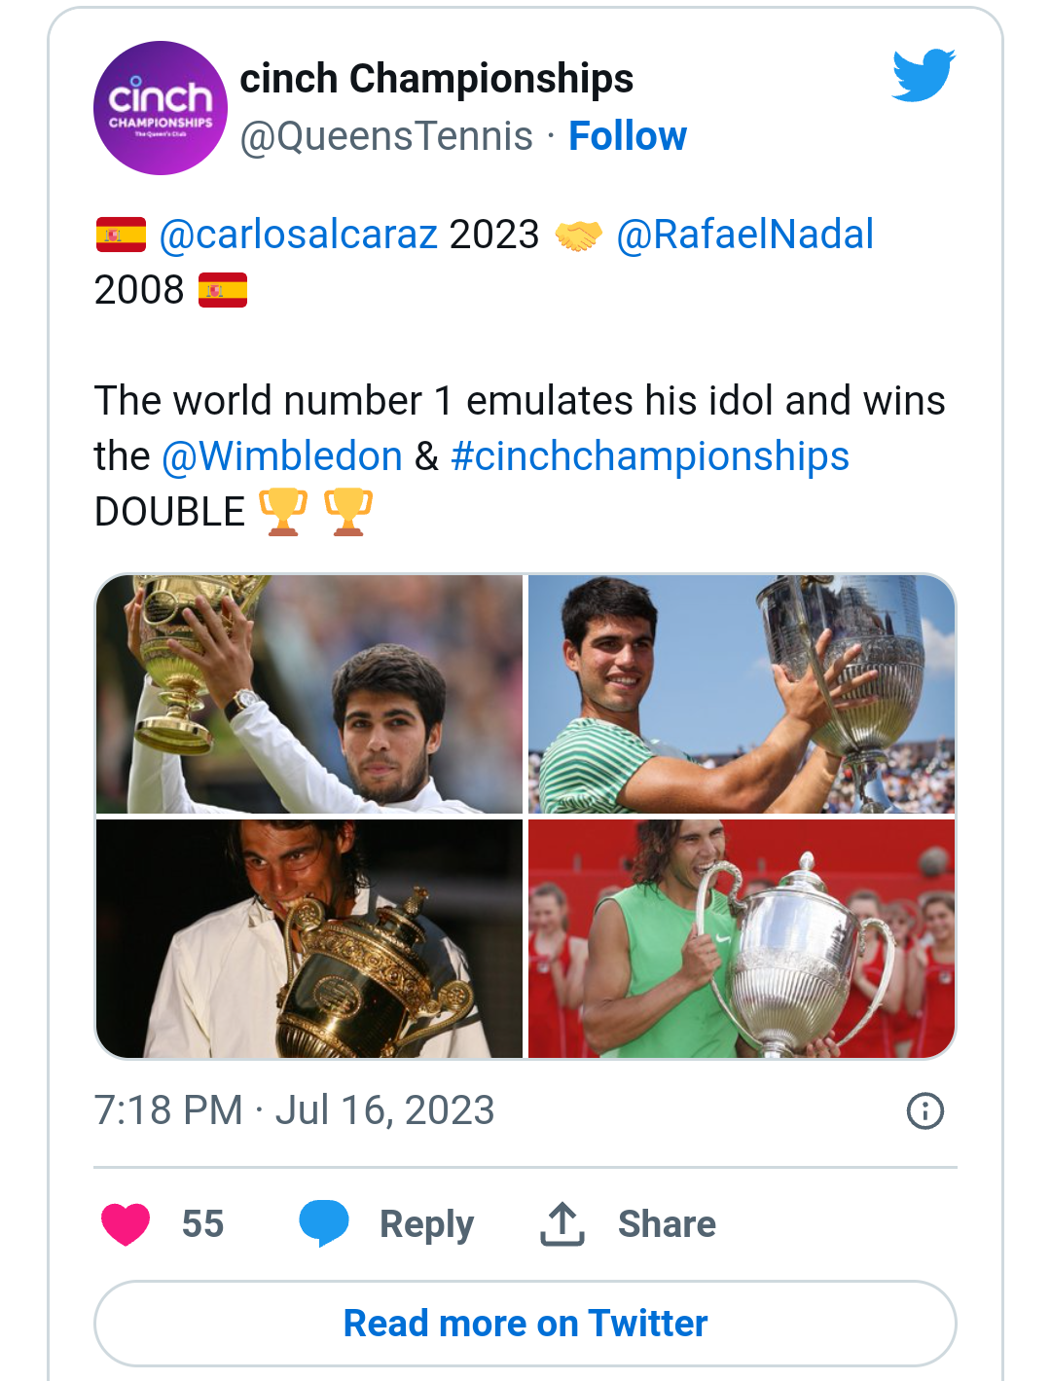Viewport: 1051px width, 1381px height.
Task: Open the #cinchchampionships hashtag
Action: point(650,455)
